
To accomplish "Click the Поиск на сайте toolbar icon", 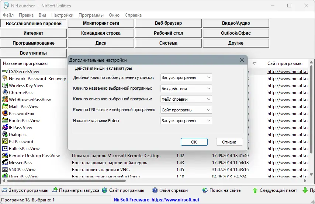I will pos(205,190).
